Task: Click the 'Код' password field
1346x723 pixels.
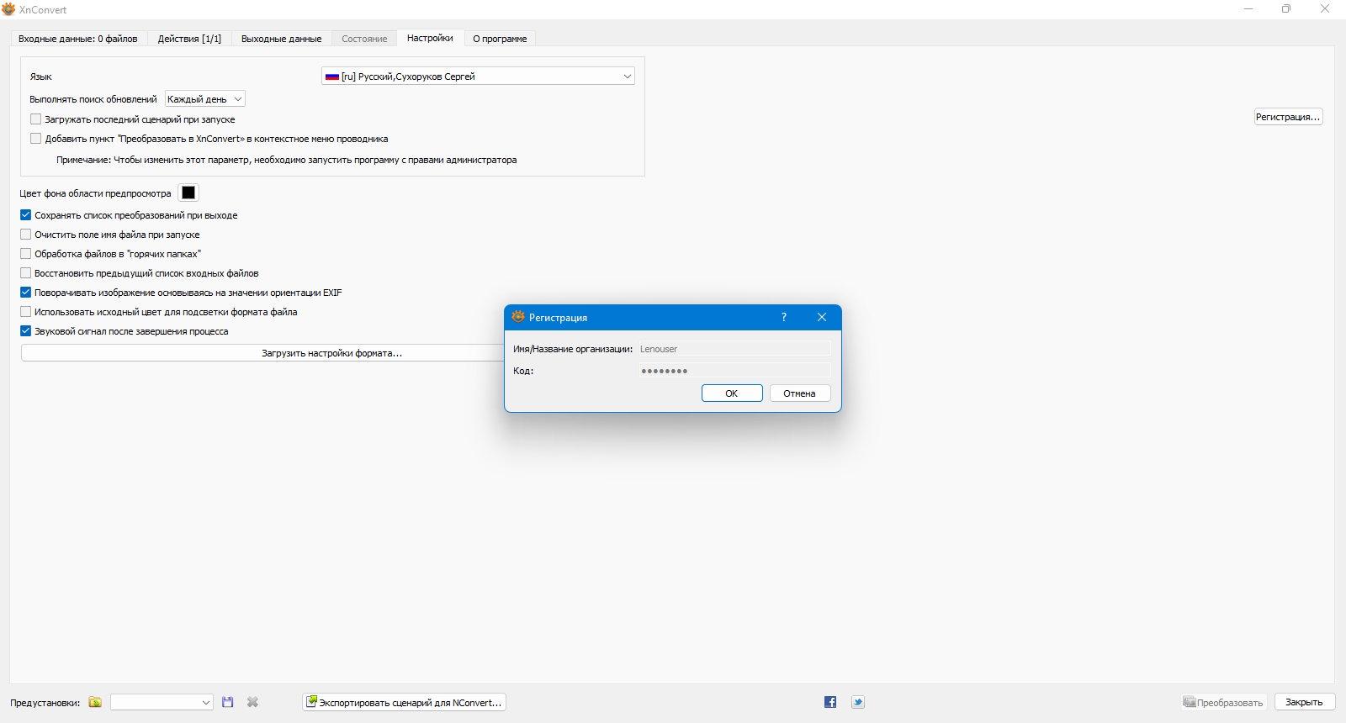Action: tap(734, 371)
